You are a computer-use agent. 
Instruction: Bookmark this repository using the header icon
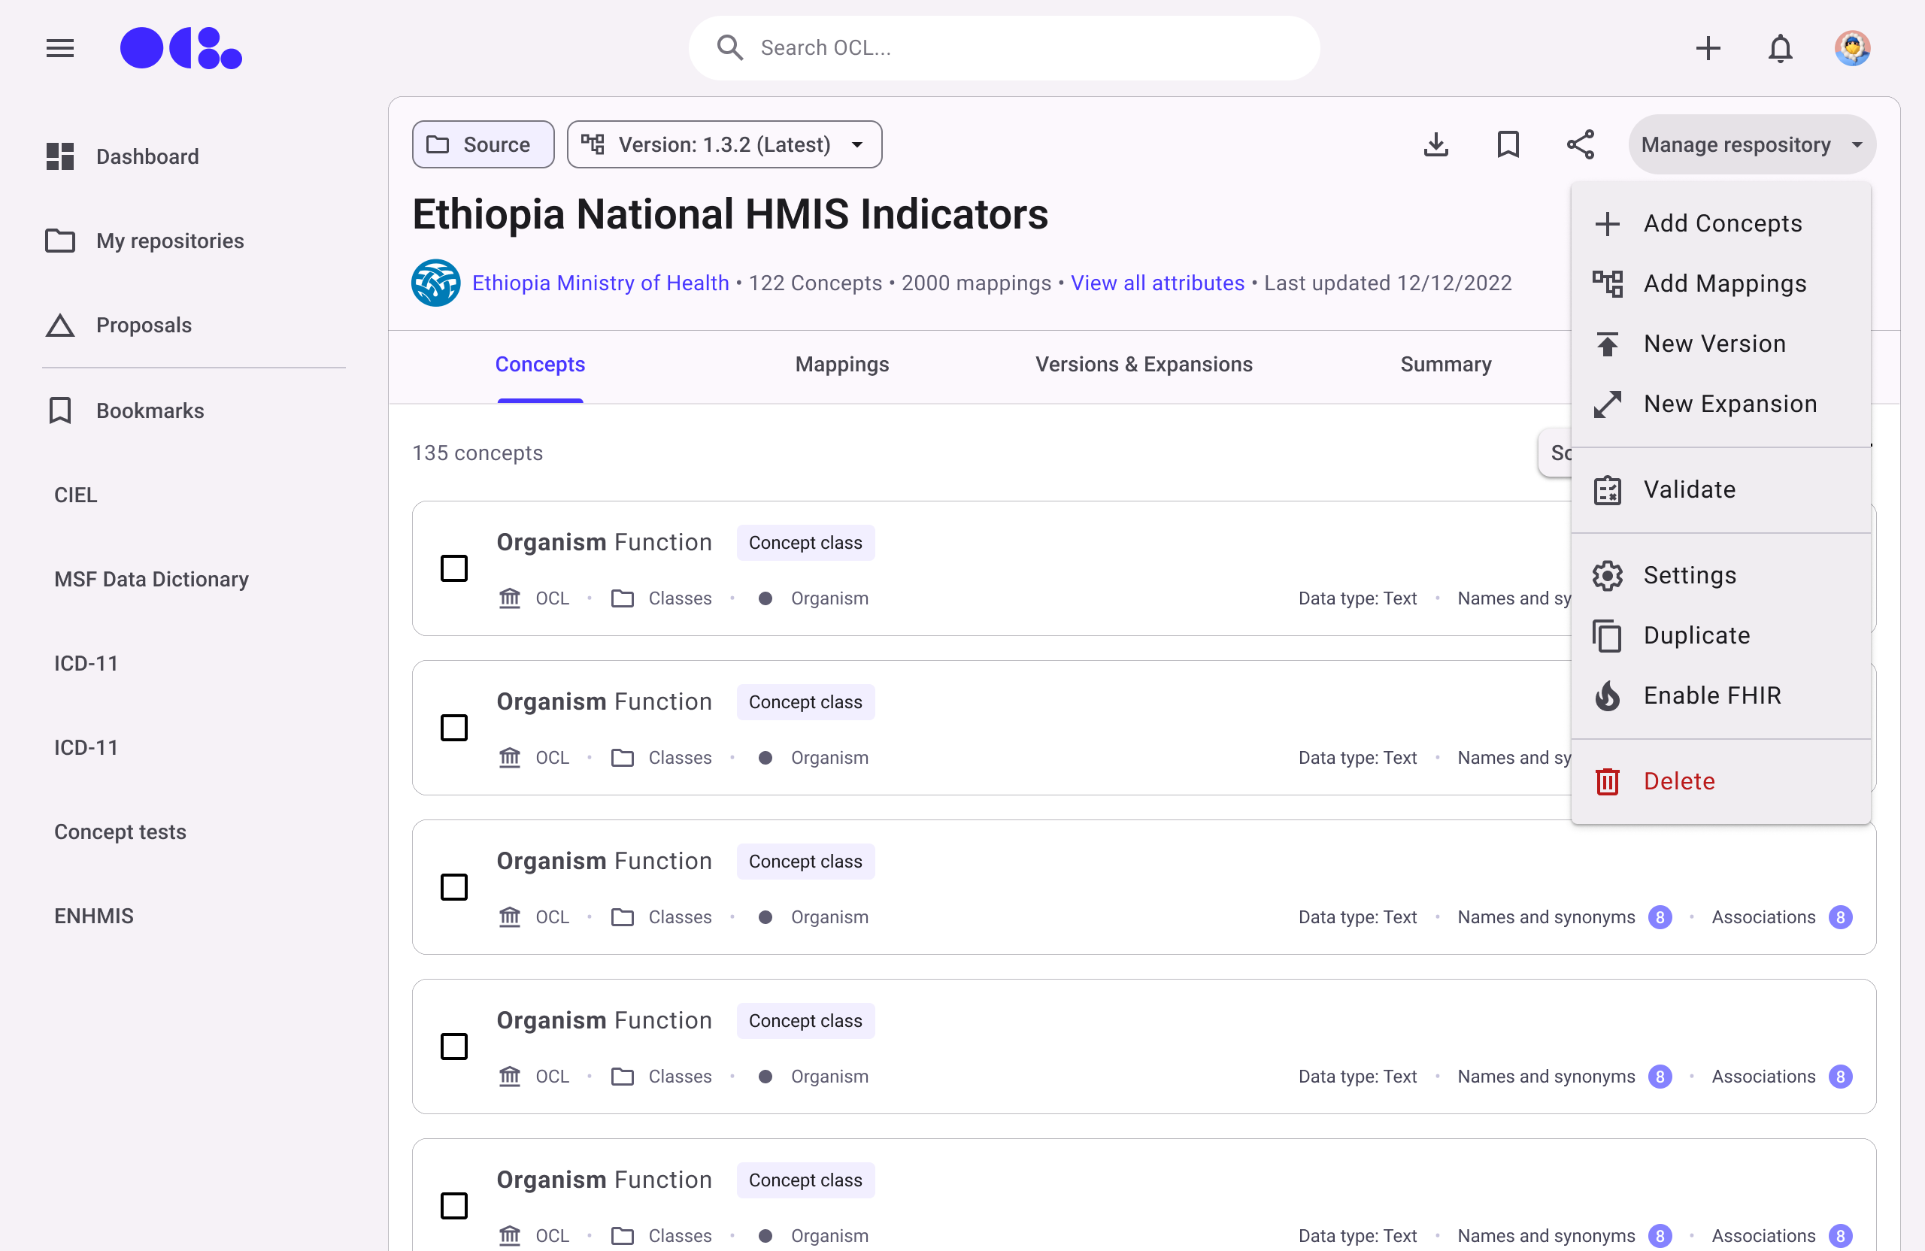[1508, 145]
